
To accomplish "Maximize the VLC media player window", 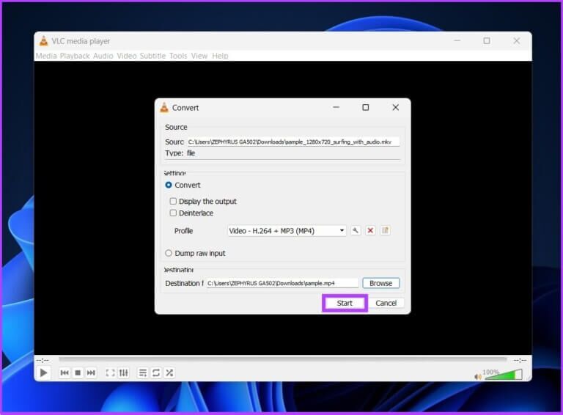I will [487, 41].
